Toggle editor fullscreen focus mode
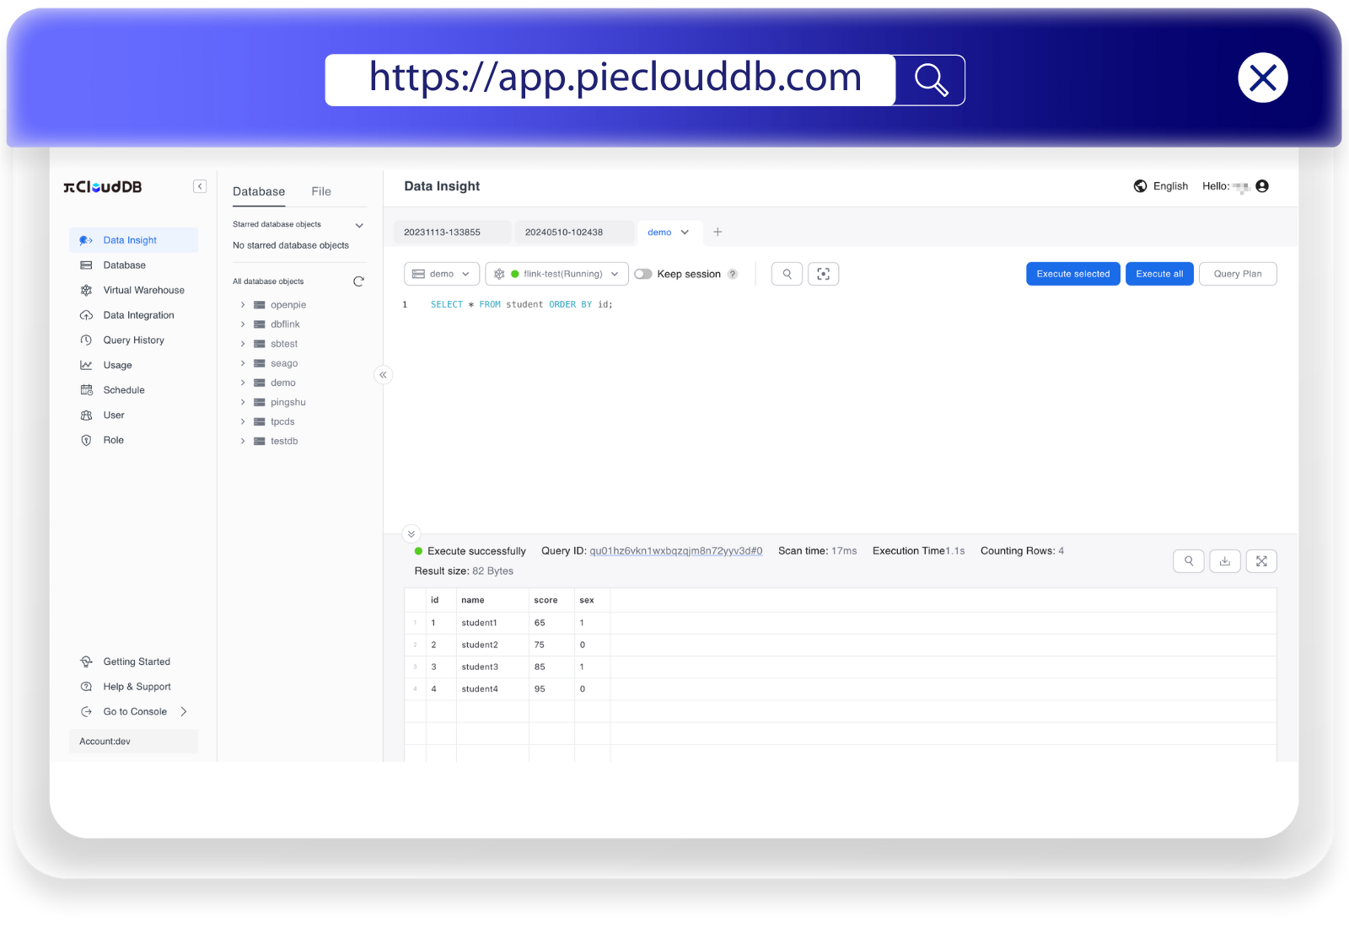The height and width of the screenshot is (927, 1349). pos(824,274)
